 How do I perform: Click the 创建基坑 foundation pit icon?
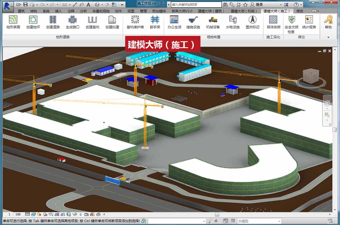point(92,22)
